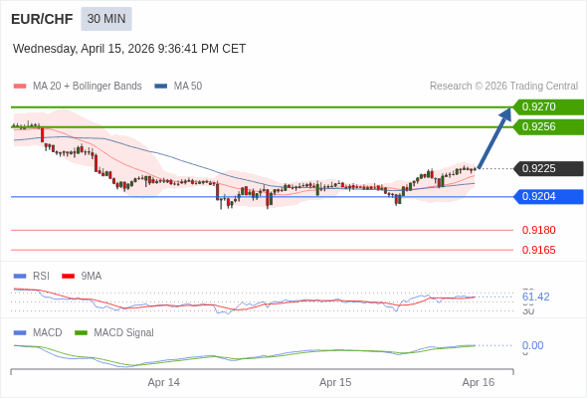Click the Apr 14 date axis label

(x=163, y=382)
